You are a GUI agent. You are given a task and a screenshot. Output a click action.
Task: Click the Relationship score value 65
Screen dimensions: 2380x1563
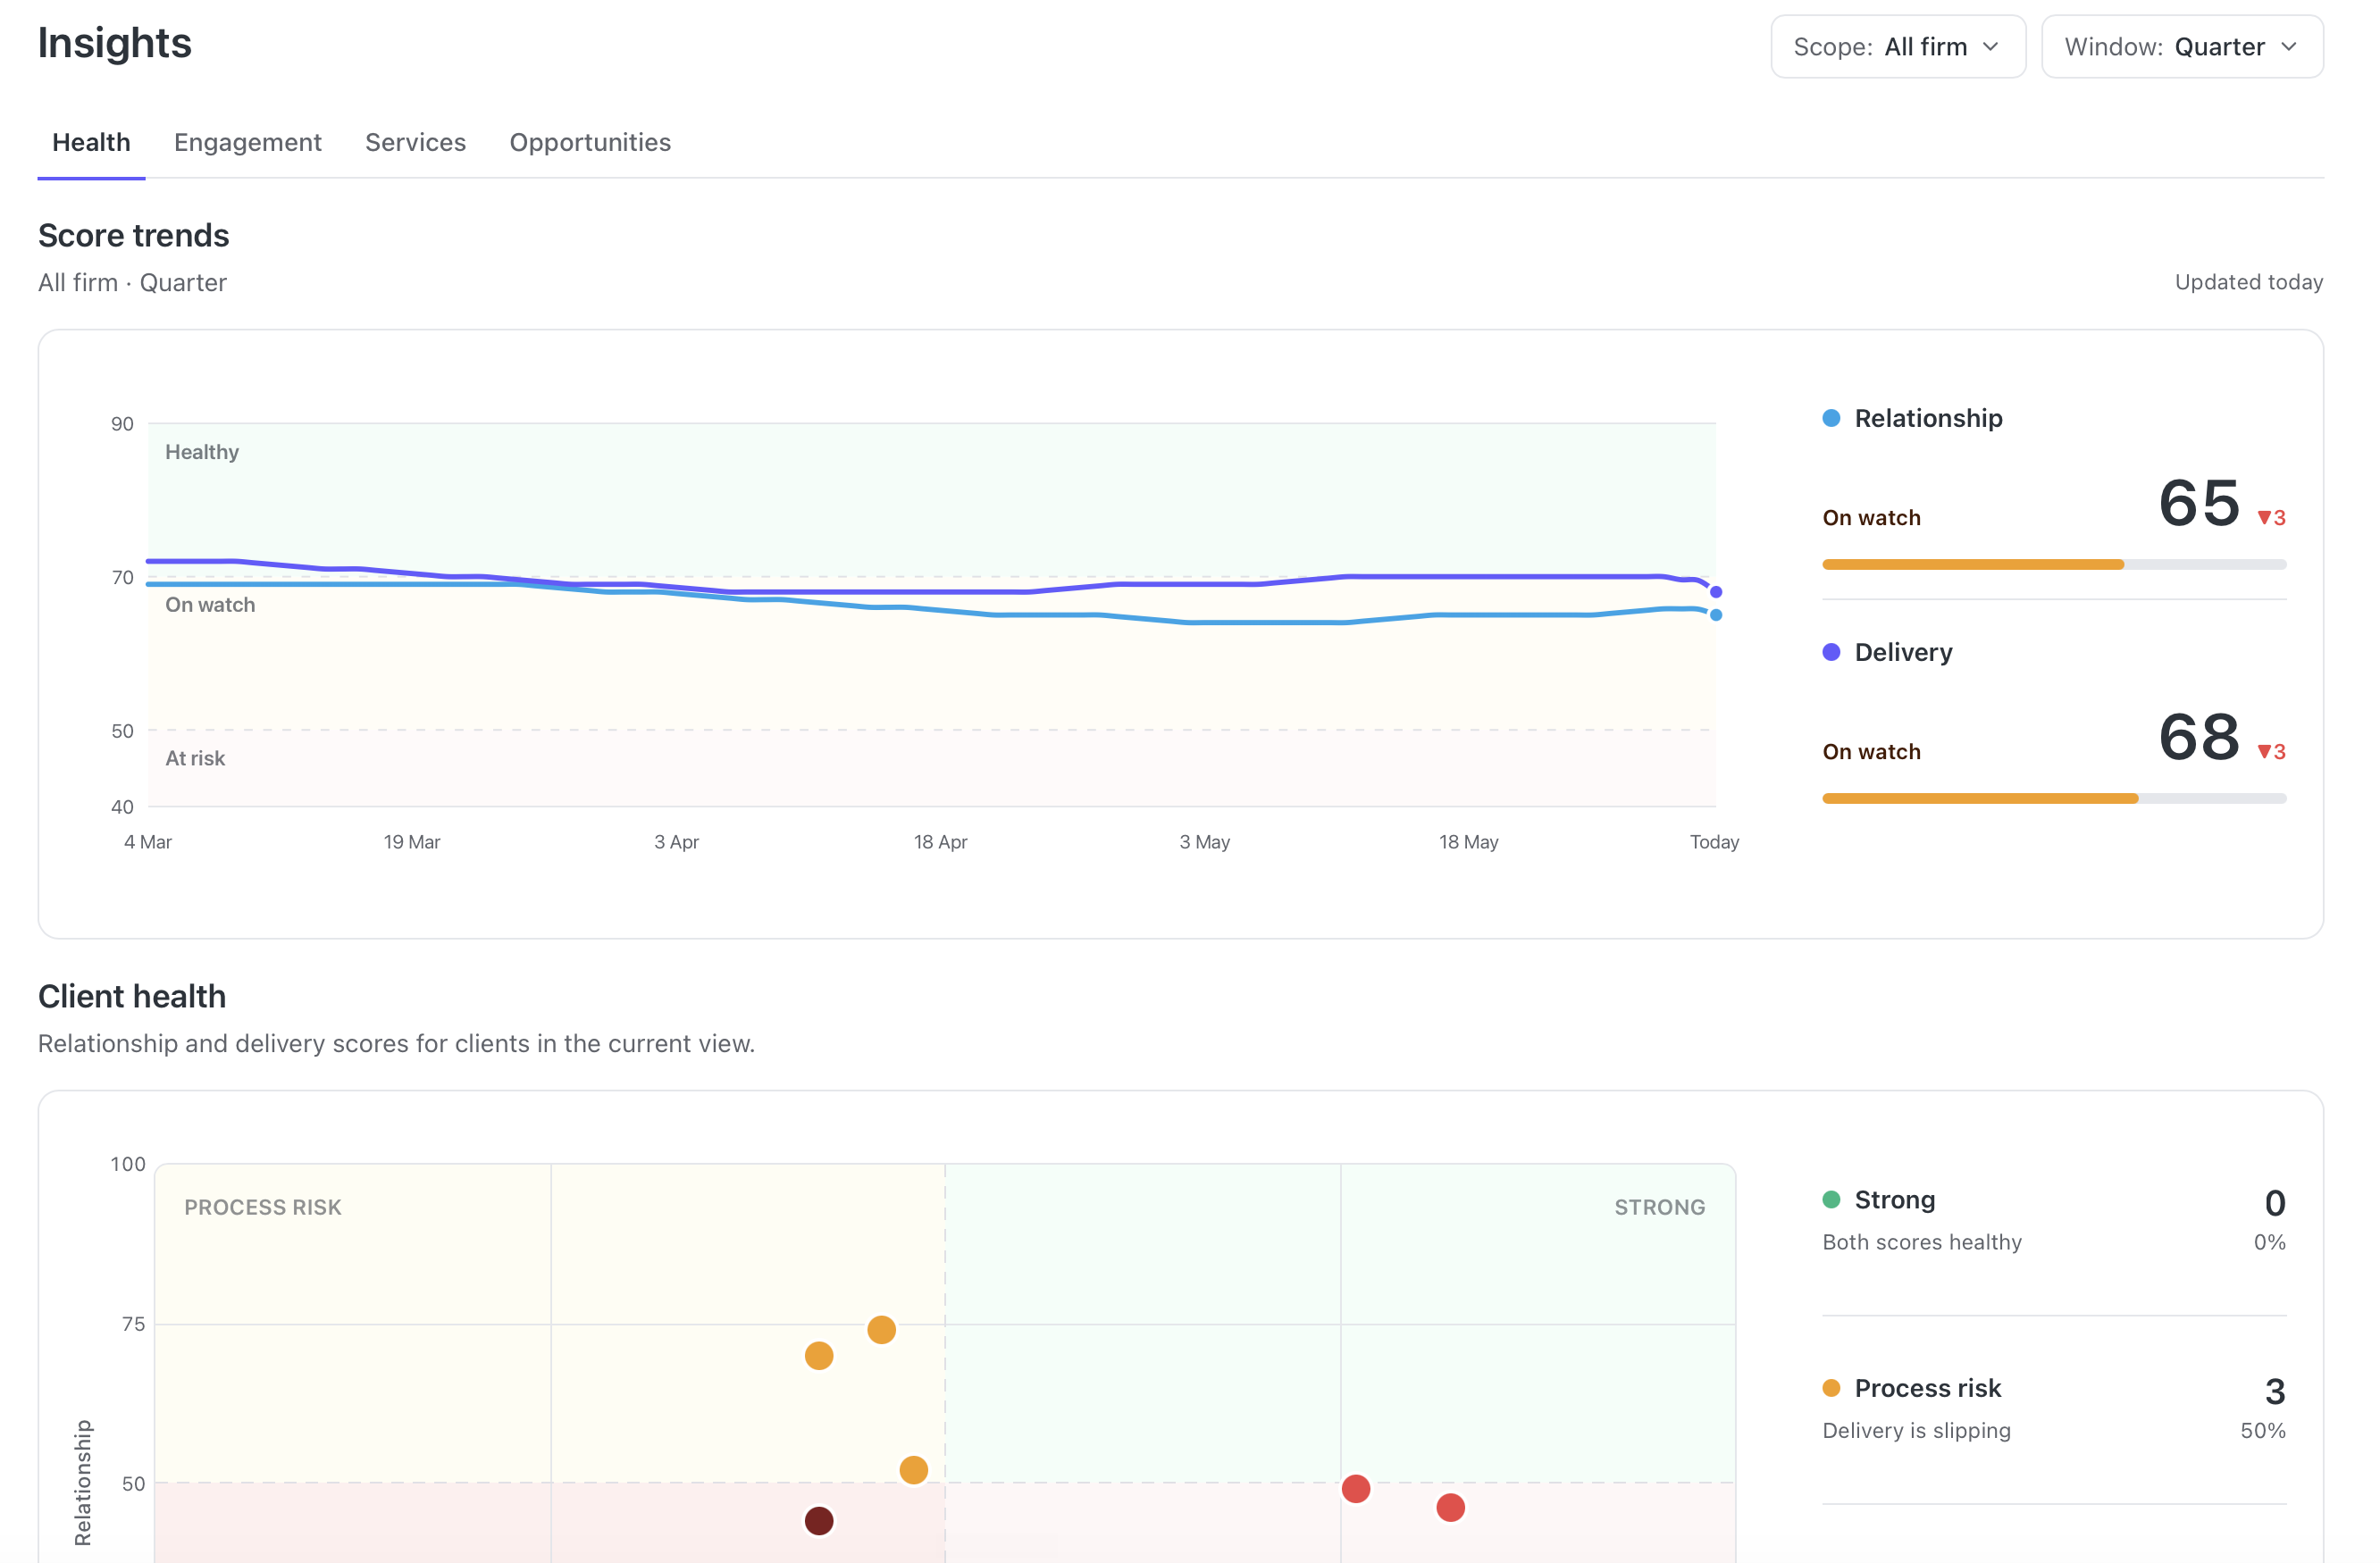[2199, 502]
